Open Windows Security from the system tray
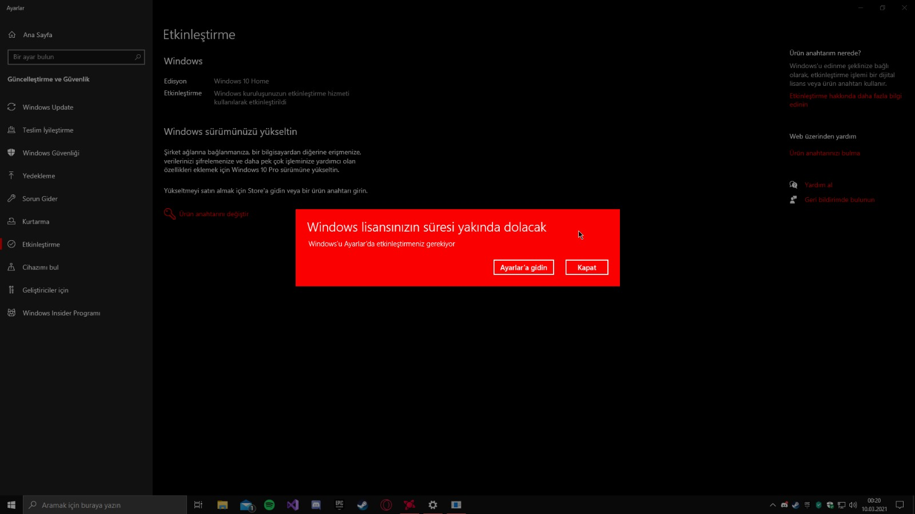This screenshot has height=514, width=915. coord(830,505)
